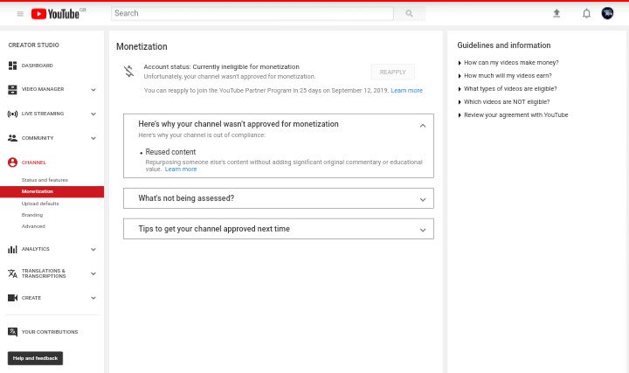Expand the Video Manager chevron
The width and height of the screenshot is (629, 373).
(93, 90)
